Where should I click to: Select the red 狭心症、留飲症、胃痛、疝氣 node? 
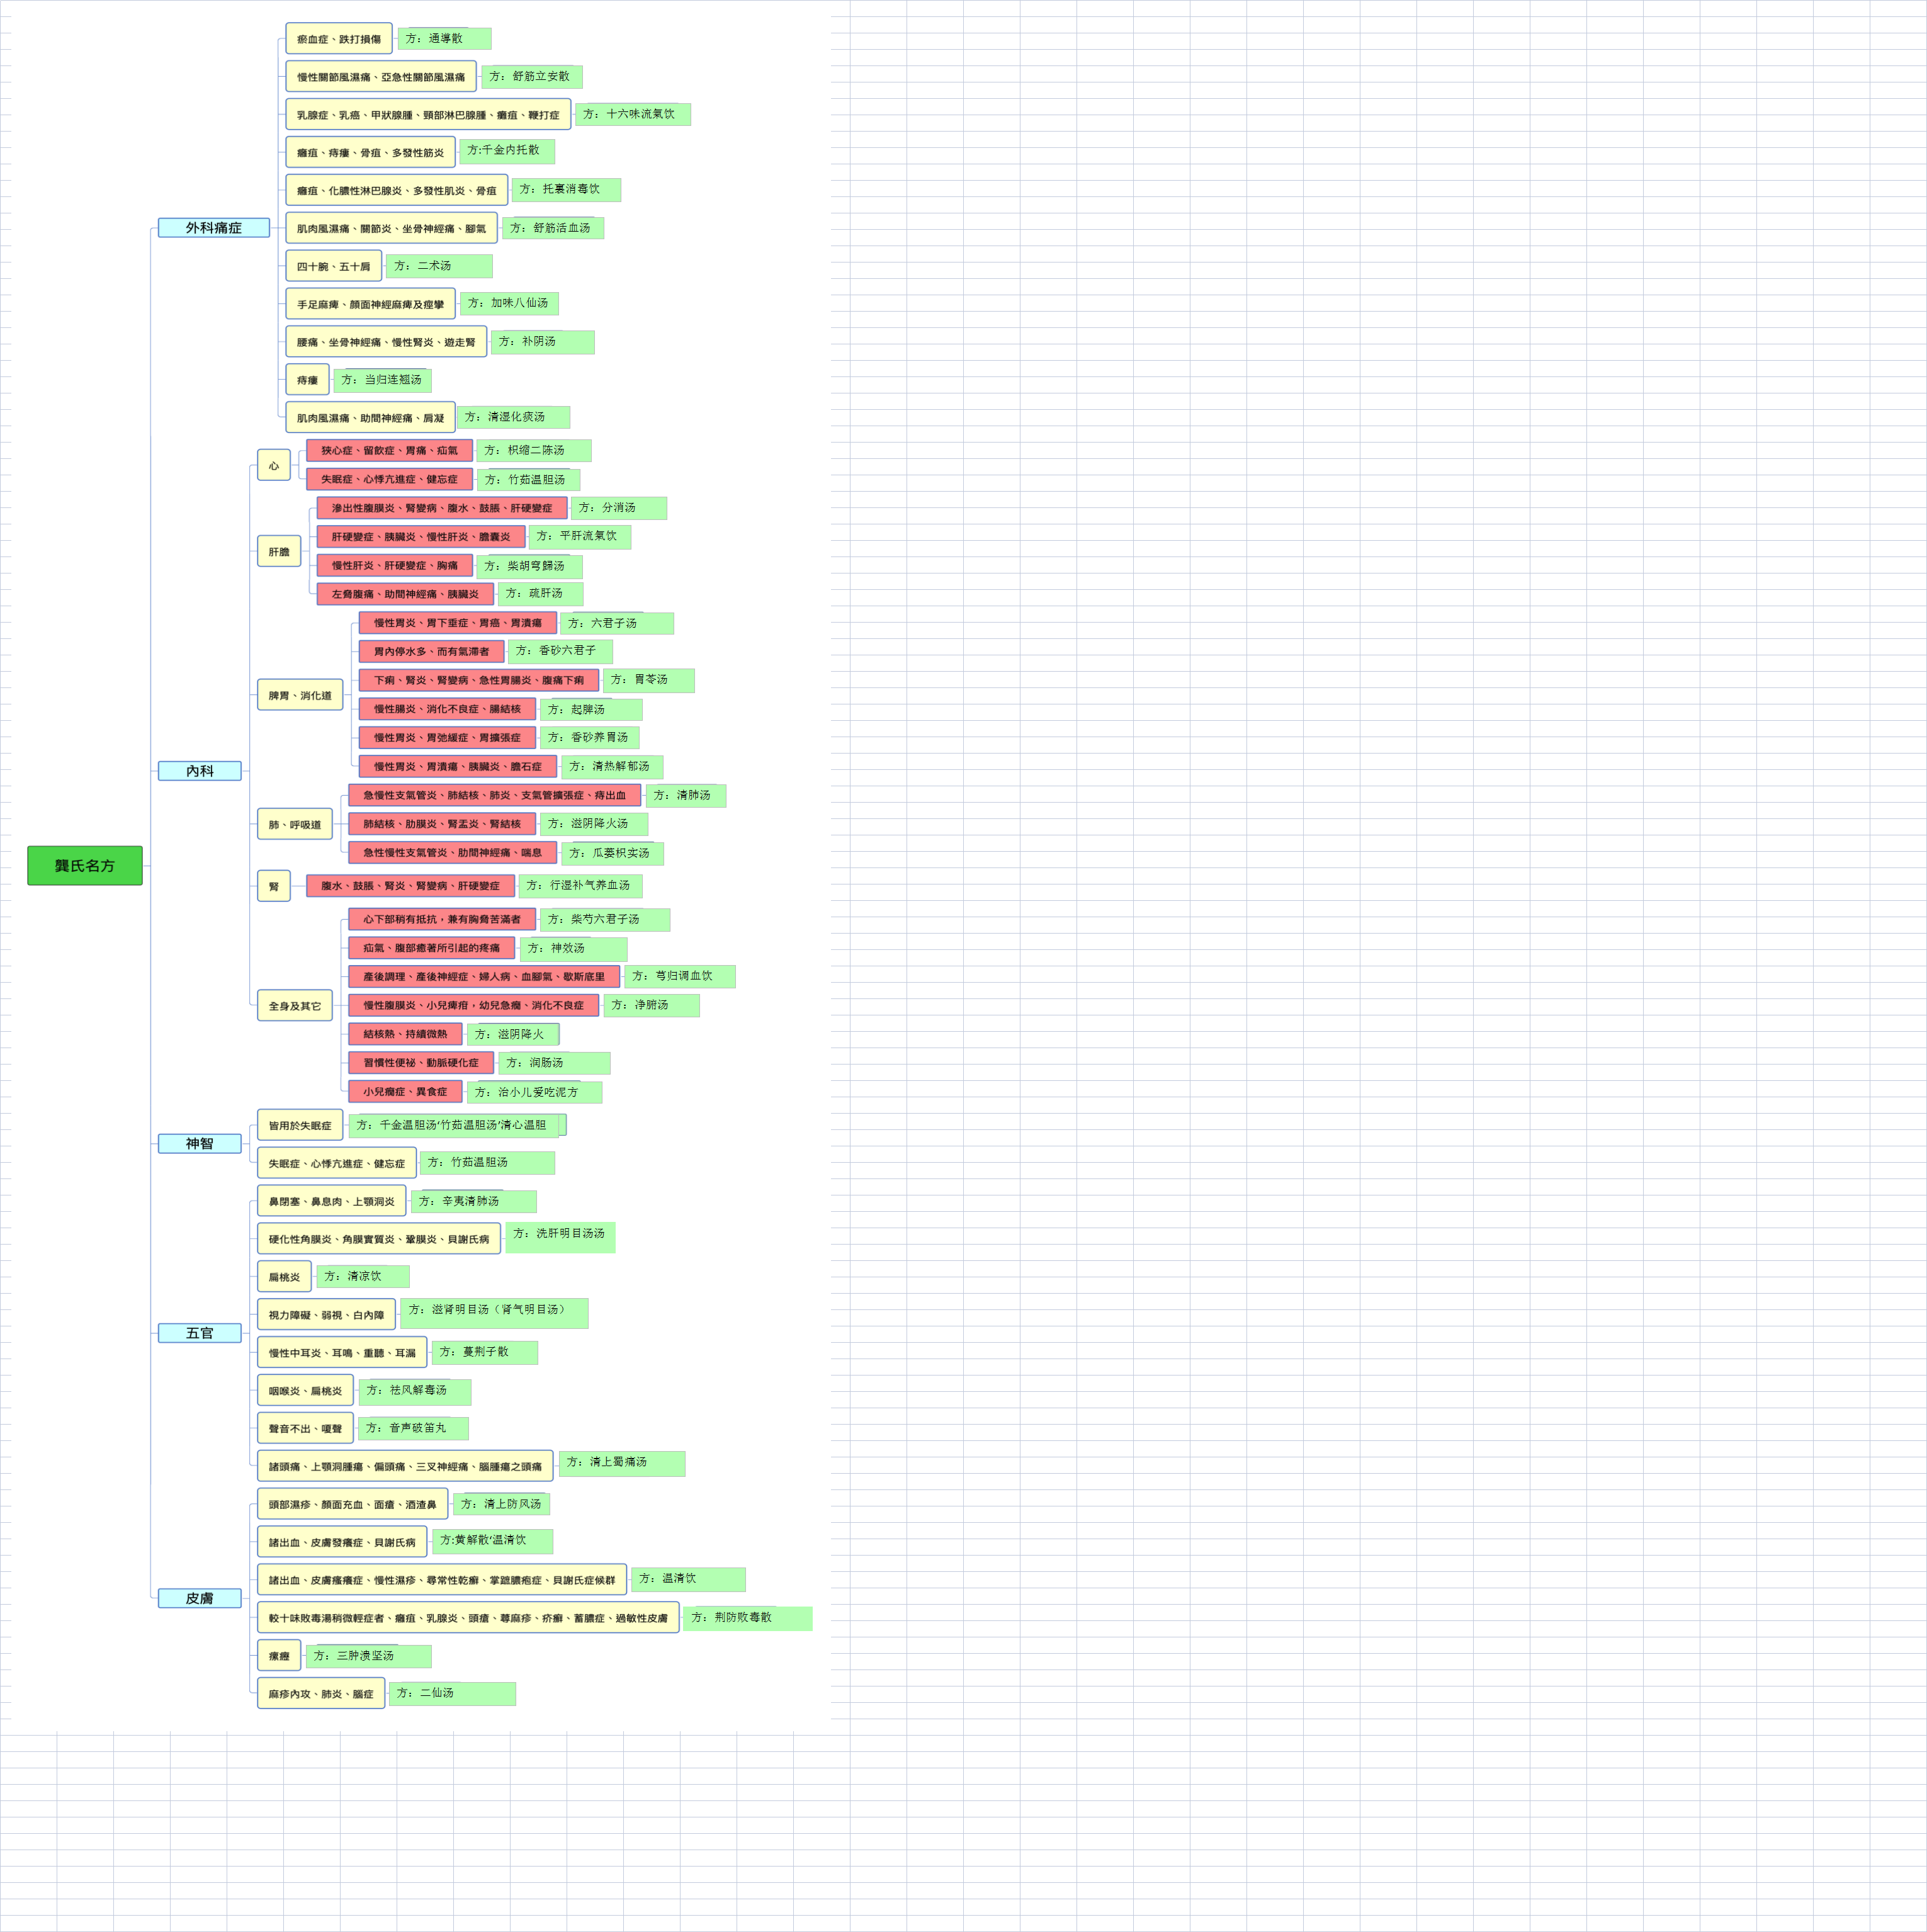[390, 451]
